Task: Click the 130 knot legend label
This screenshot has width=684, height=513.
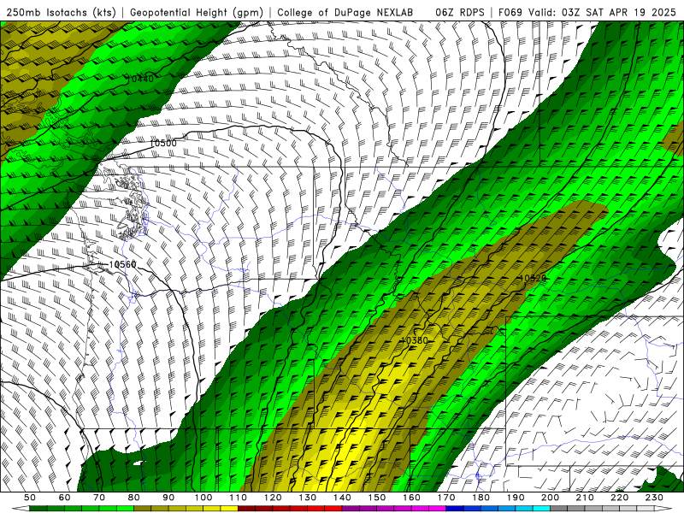Action: click(307, 498)
